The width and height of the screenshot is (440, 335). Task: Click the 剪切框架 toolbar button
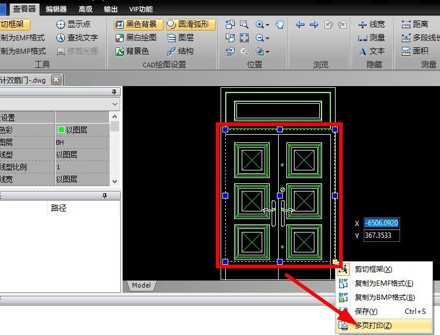pos(13,24)
